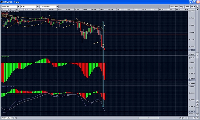Click the vertical scrollbar thumb

pyautogui.click(x=197, y=55)
